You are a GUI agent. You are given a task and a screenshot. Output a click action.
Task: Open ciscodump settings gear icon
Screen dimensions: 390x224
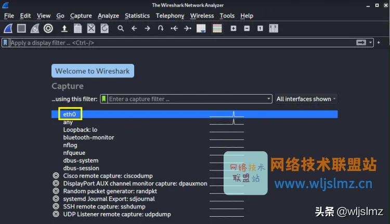pos(56,176)
